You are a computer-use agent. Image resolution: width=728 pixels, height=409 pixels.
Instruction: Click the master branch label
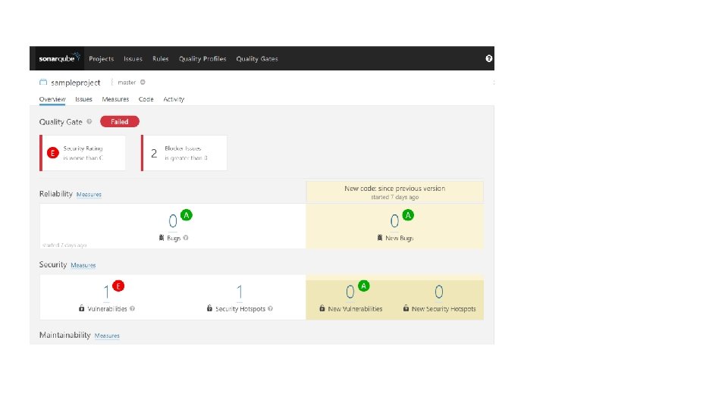pos(127,83)
